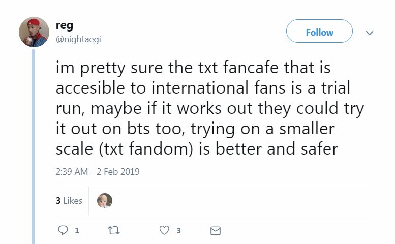395x244 pixels.
Task: Expand the chevron menu next to Follow
Action: (370, 33)
